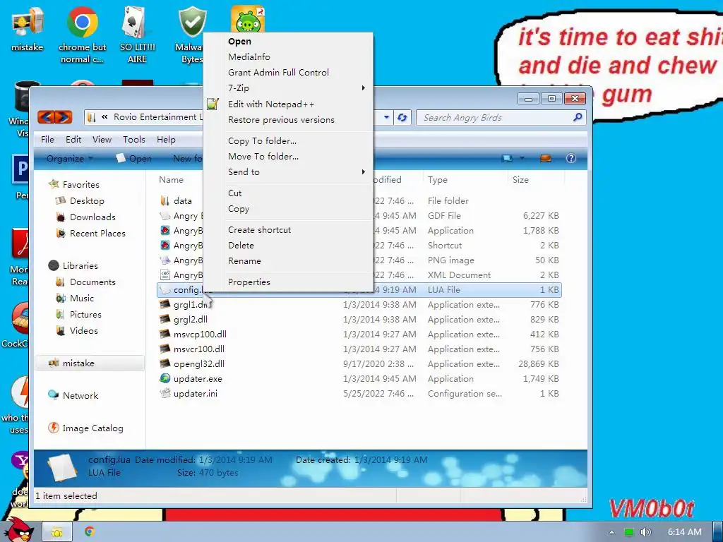This screenshot has width=723, height=542.
Task: Click the green network tray icon
Action: tap(628, 532)
